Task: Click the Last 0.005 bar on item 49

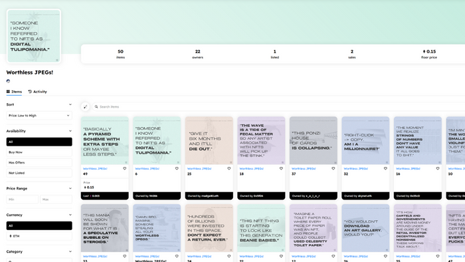Action: 105,196
